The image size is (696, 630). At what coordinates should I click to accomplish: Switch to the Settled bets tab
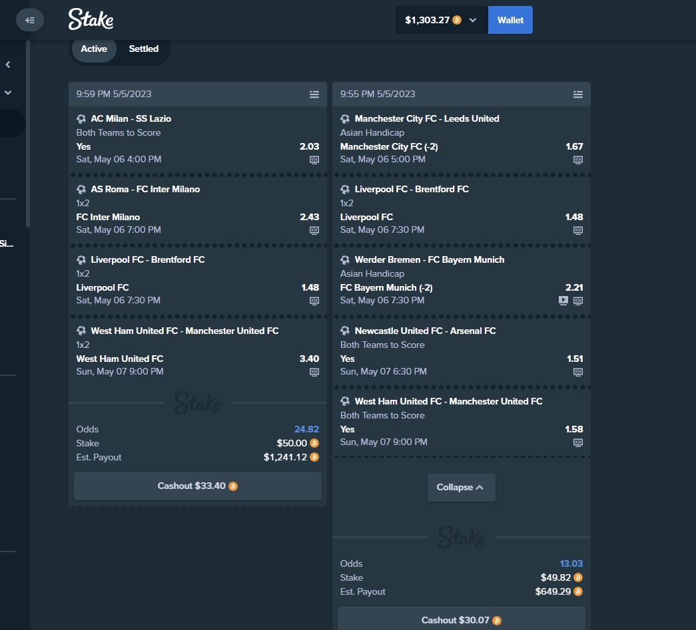[143, 49]
